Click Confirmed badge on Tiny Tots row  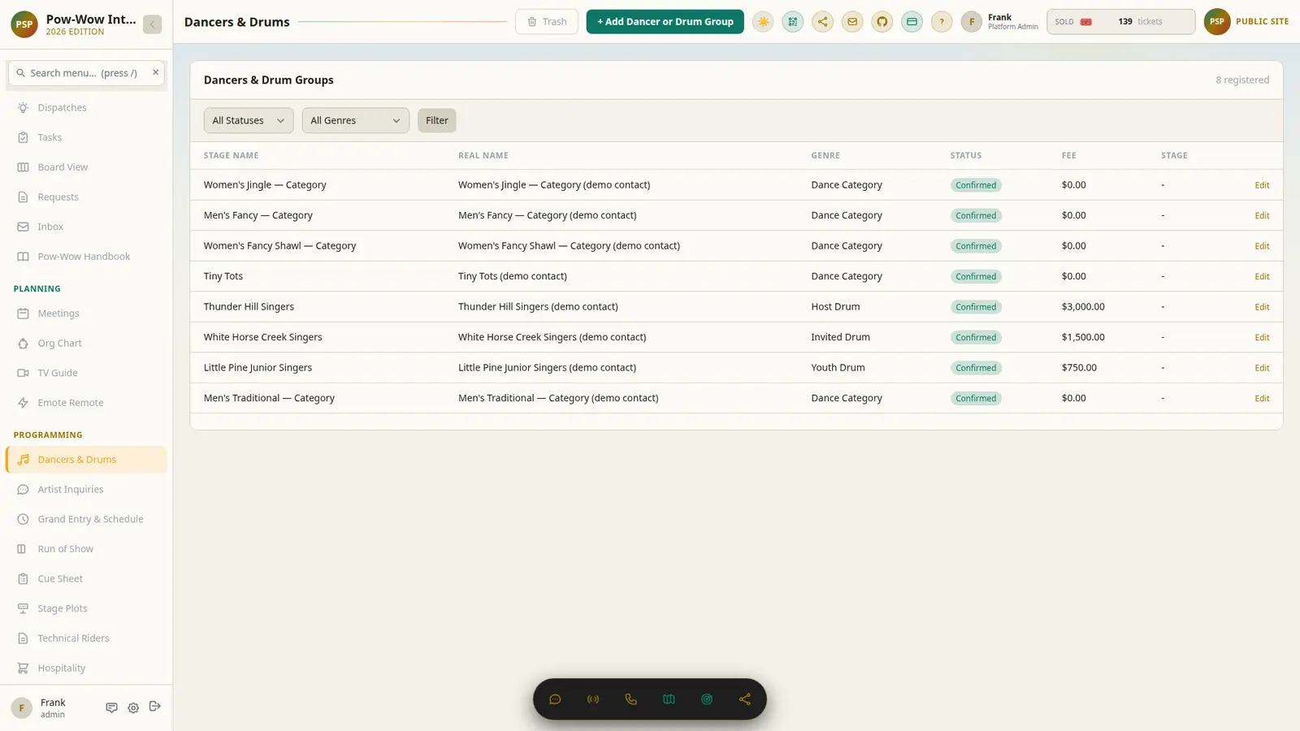click(x=976, y=276)
